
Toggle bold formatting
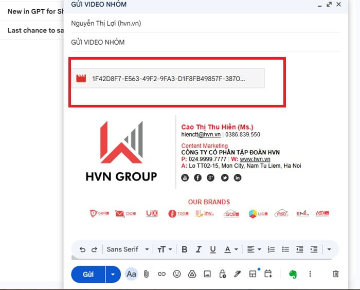[185, 249]
